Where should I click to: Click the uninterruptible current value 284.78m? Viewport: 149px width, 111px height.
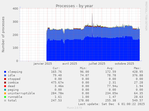57,93
